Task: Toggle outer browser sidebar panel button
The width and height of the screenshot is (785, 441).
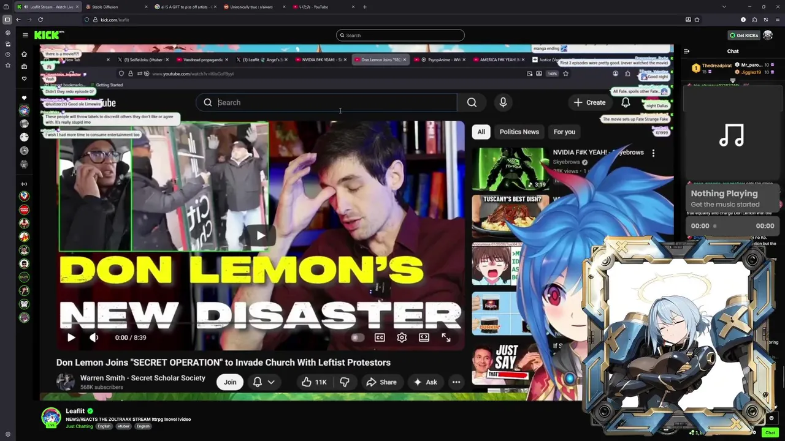Action: (7, 20)
